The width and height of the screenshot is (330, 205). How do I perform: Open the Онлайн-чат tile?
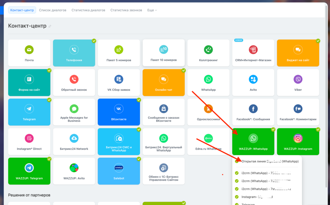tap(164, 82)
